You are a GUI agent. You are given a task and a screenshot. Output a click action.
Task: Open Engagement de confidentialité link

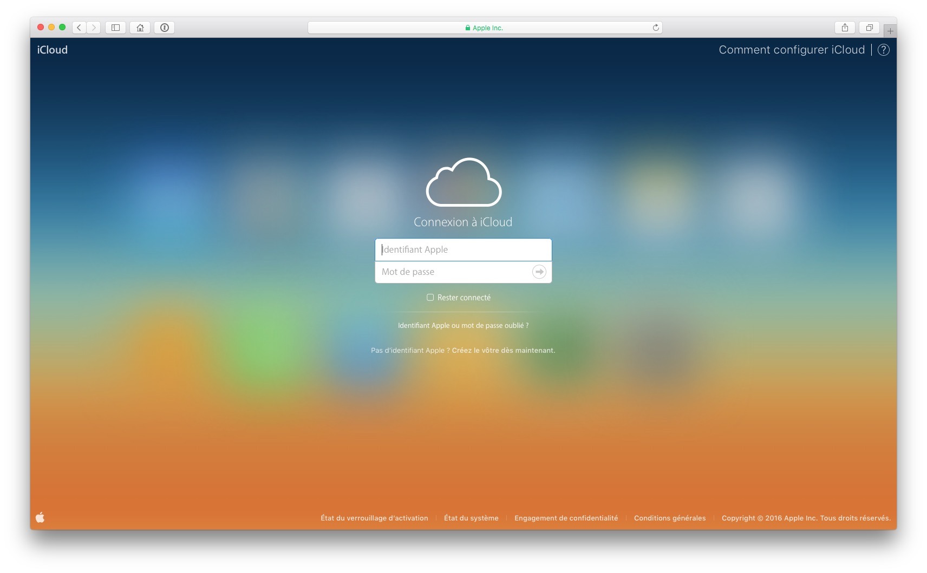tap(566, 518)
